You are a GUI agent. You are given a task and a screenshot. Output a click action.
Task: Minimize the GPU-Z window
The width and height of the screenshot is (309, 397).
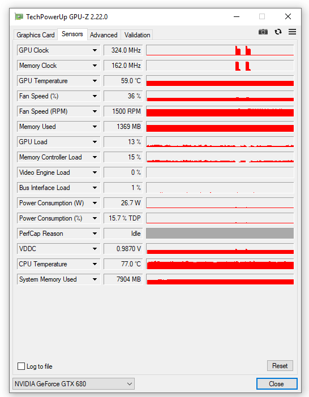coord(237,17)
